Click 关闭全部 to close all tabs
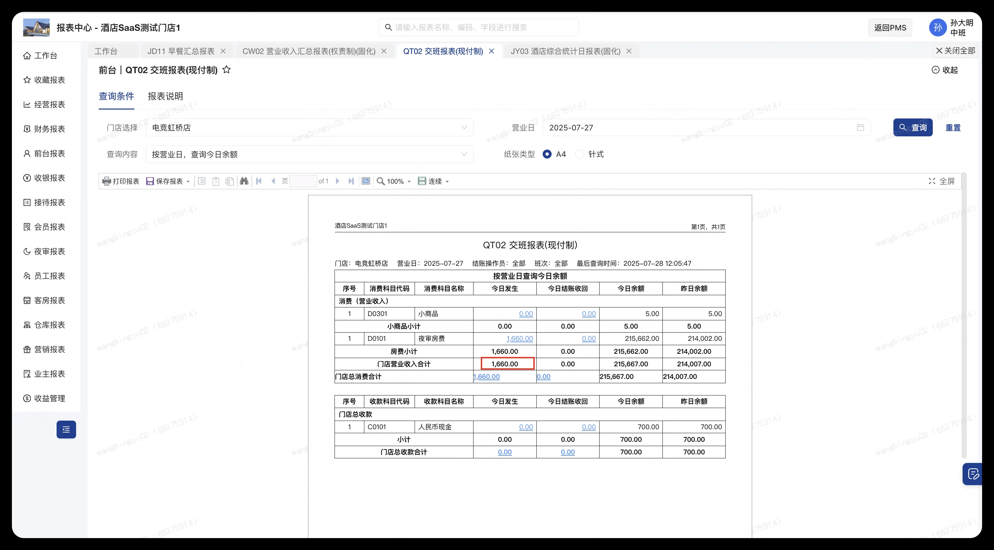 pyautogui.click(x=955, y=51)
